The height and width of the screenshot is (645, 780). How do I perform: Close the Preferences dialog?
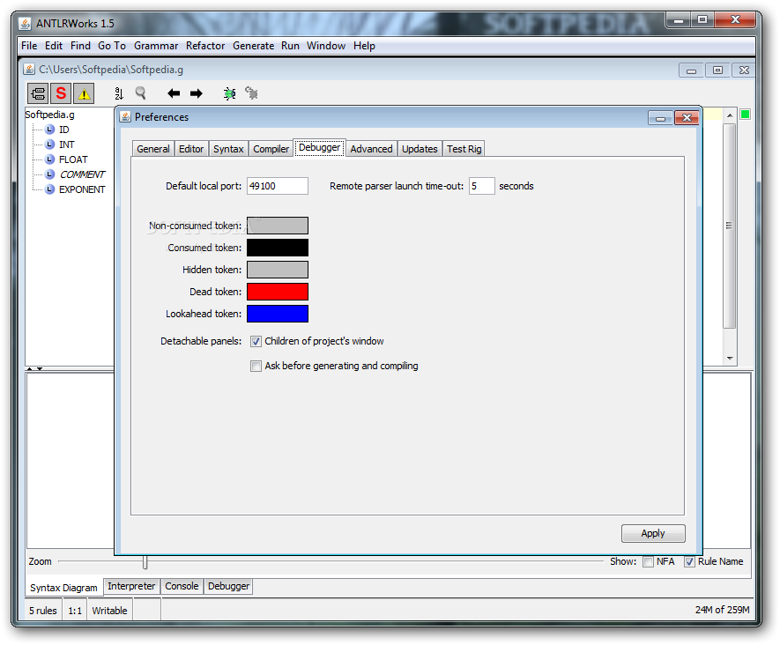click(687, 118)
